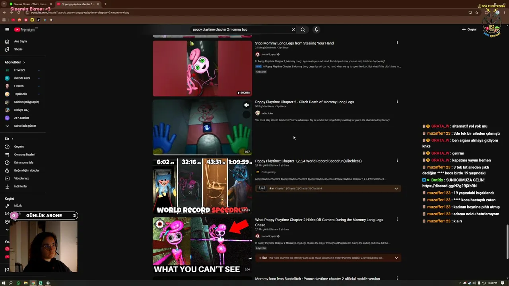509x286 pixels.
Task: Open Stop Mommy Long Legs Shorts thumbnail
Action: pyautogui.click(x=202, y=68)
